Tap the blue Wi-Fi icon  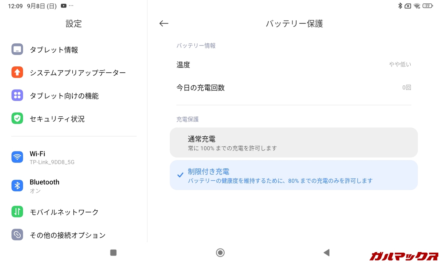point(17,157)
